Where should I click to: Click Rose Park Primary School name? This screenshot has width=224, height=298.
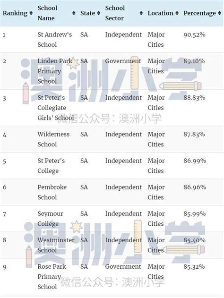point(52,277)
